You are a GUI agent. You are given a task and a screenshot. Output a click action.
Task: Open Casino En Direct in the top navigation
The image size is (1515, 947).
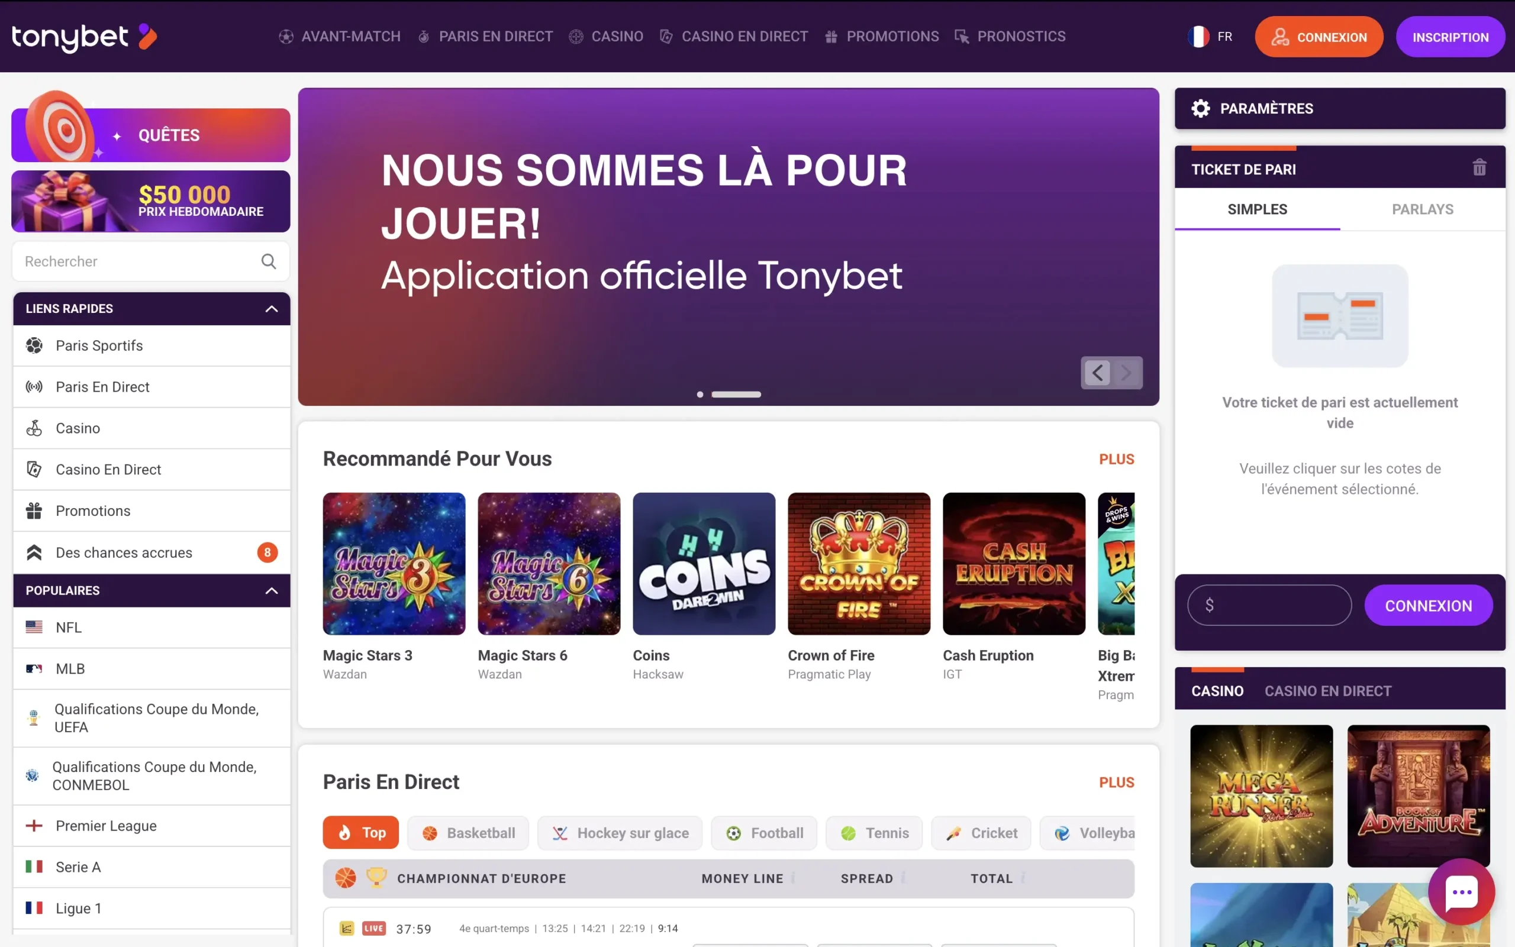pos(734,36)
